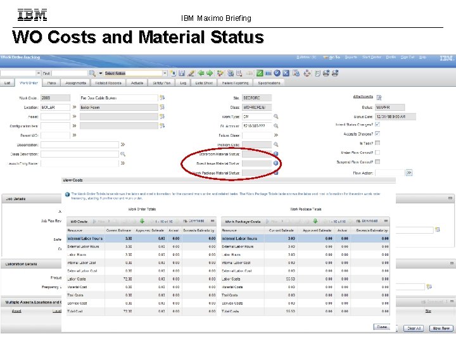Click info icon for Direct Issue Material Status
456x342 pixels.
(x=275, y=163)
